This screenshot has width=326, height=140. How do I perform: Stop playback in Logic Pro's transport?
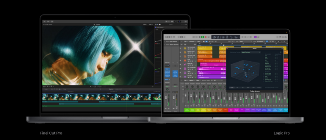pos(200,37)
